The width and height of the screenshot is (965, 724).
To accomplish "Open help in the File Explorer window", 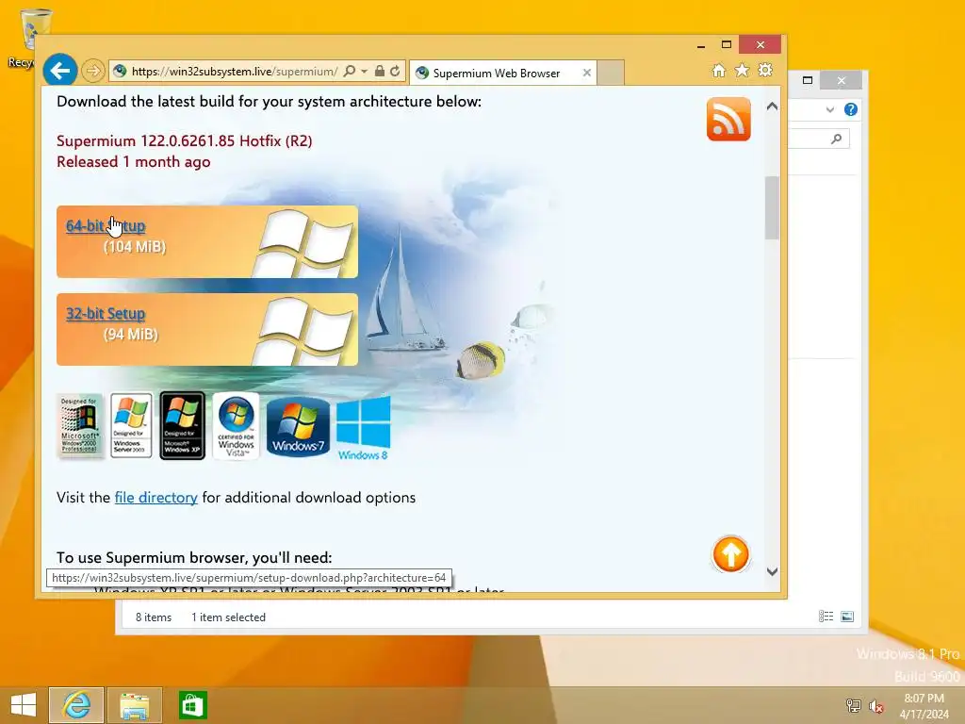I will pos(851,109).
